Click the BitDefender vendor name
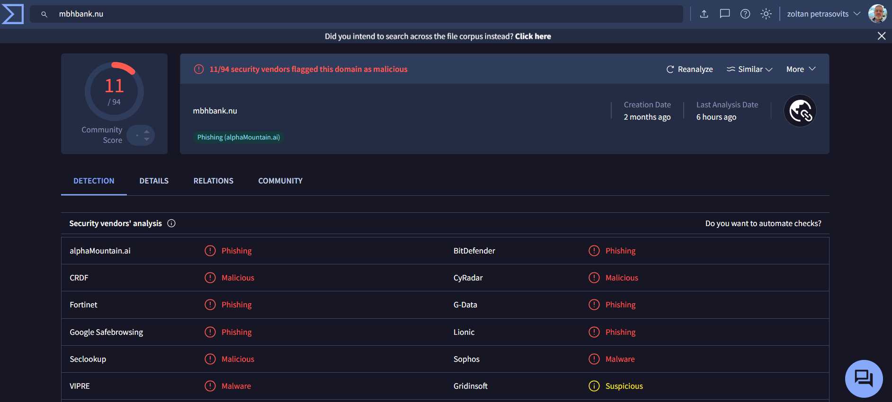Screen dimensions: 892x402 474,251
